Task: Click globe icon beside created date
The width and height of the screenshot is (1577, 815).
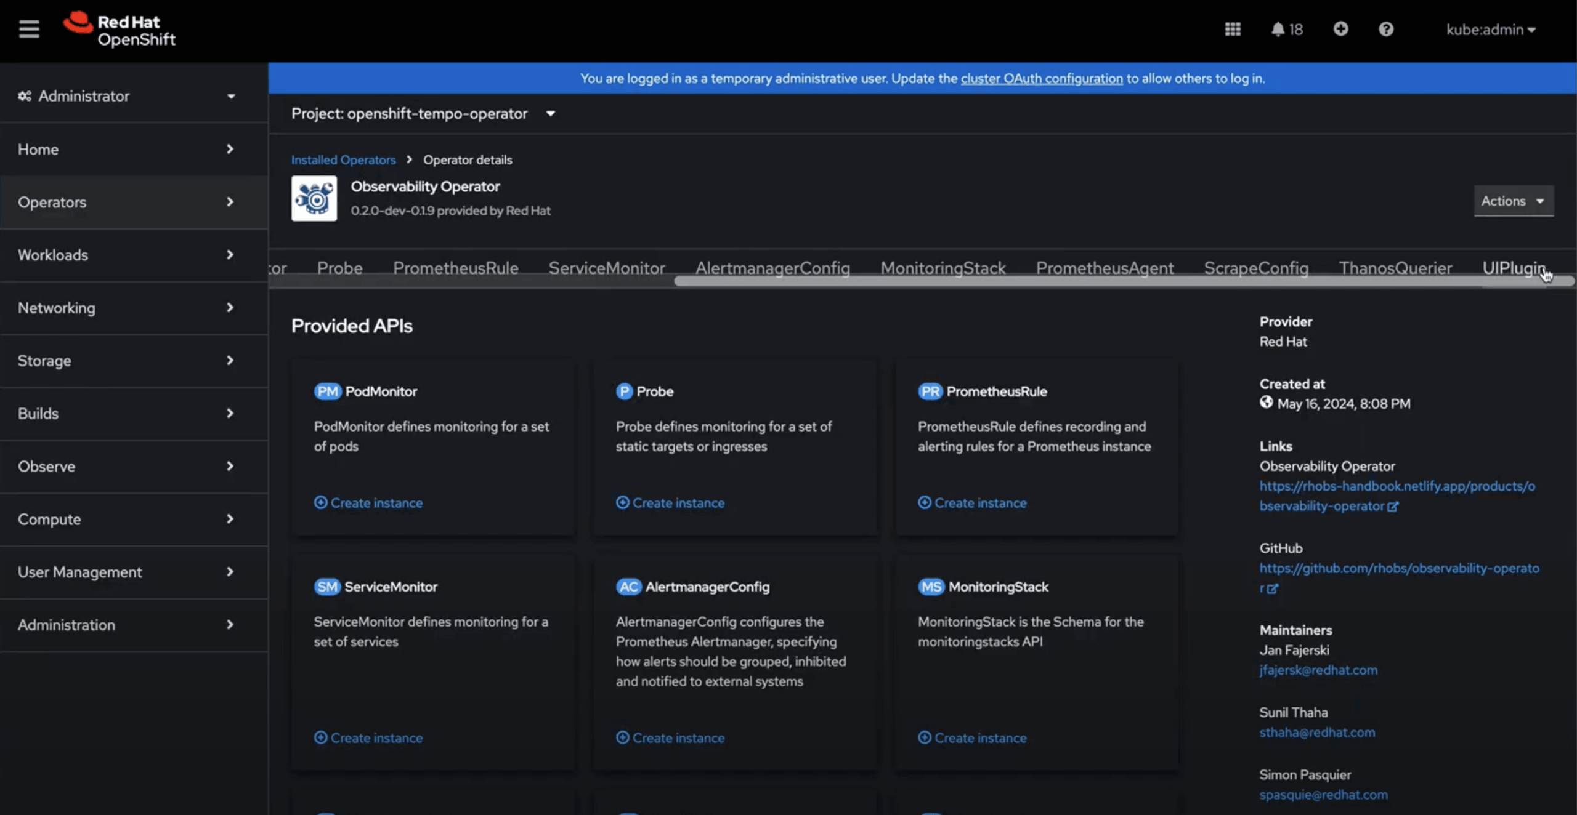Action: [x=1266, y=403]
